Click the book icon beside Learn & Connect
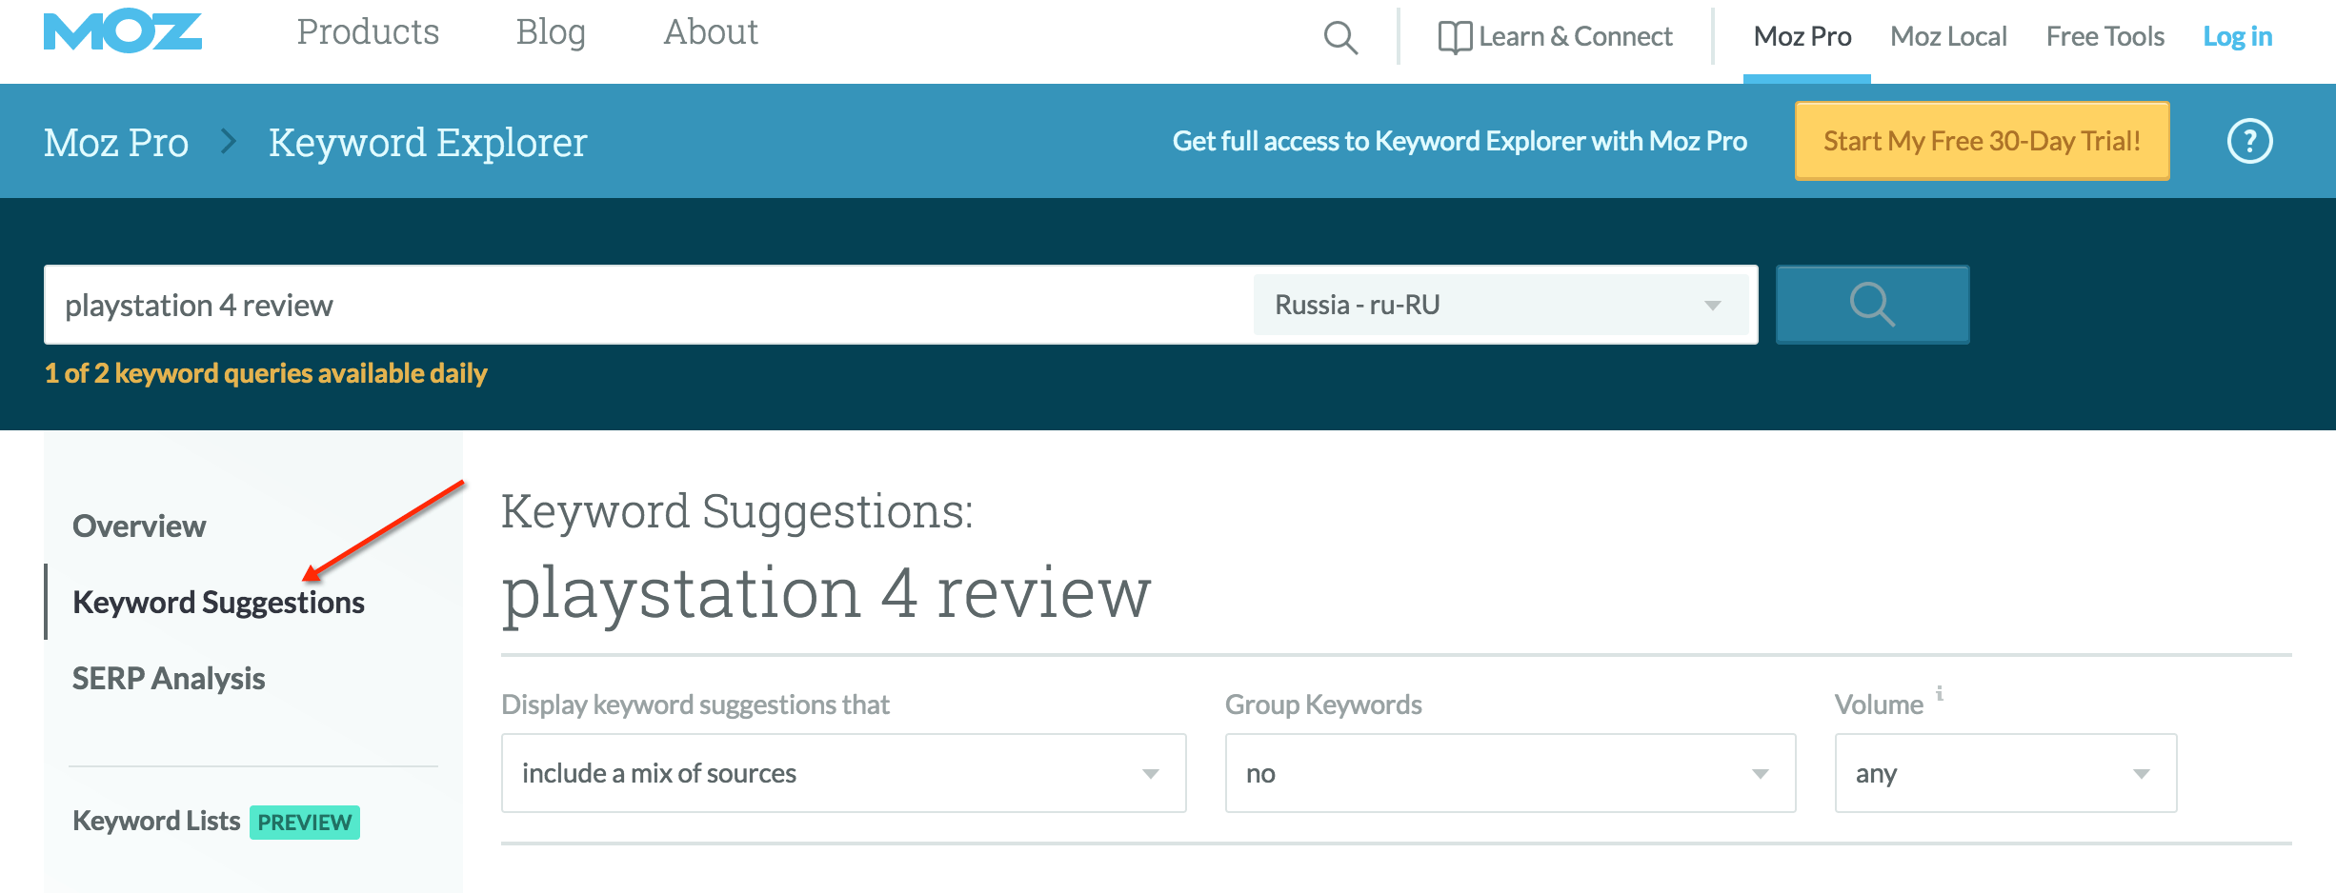The image size is (2336, 893). [x=1455, y=38]
